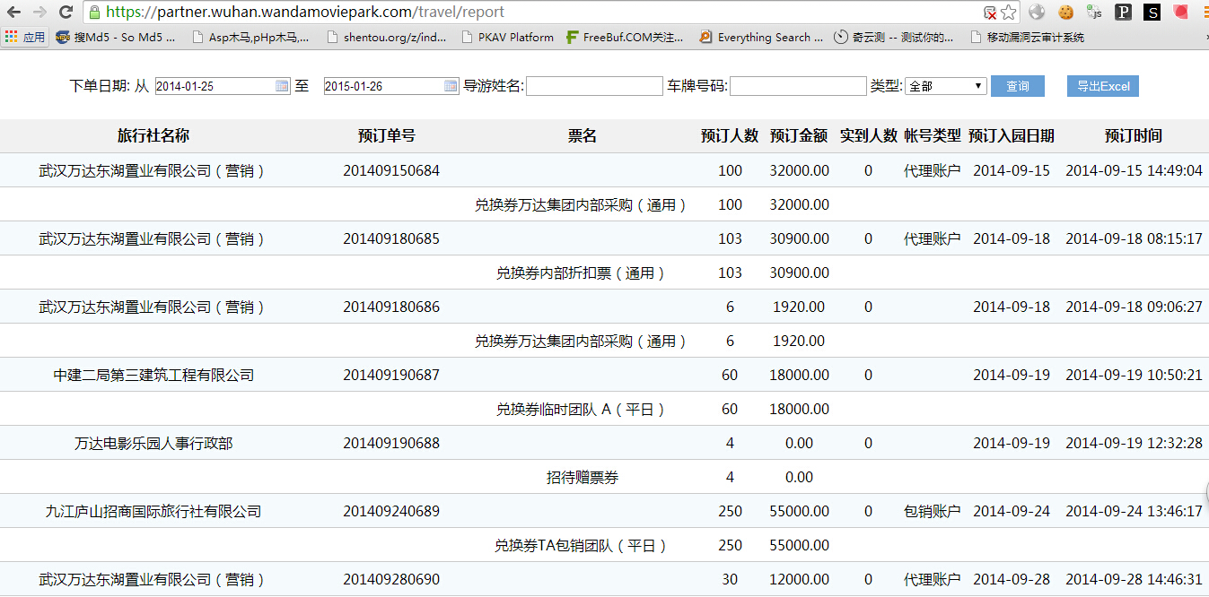The height and width of the screenshot is (597, 1209).
Task: Click the 车牌号码 input field
Action: point(798,86)
